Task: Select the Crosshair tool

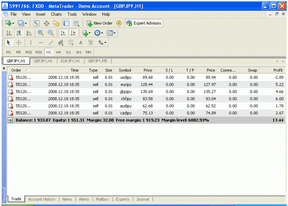Action: point(19,43)
